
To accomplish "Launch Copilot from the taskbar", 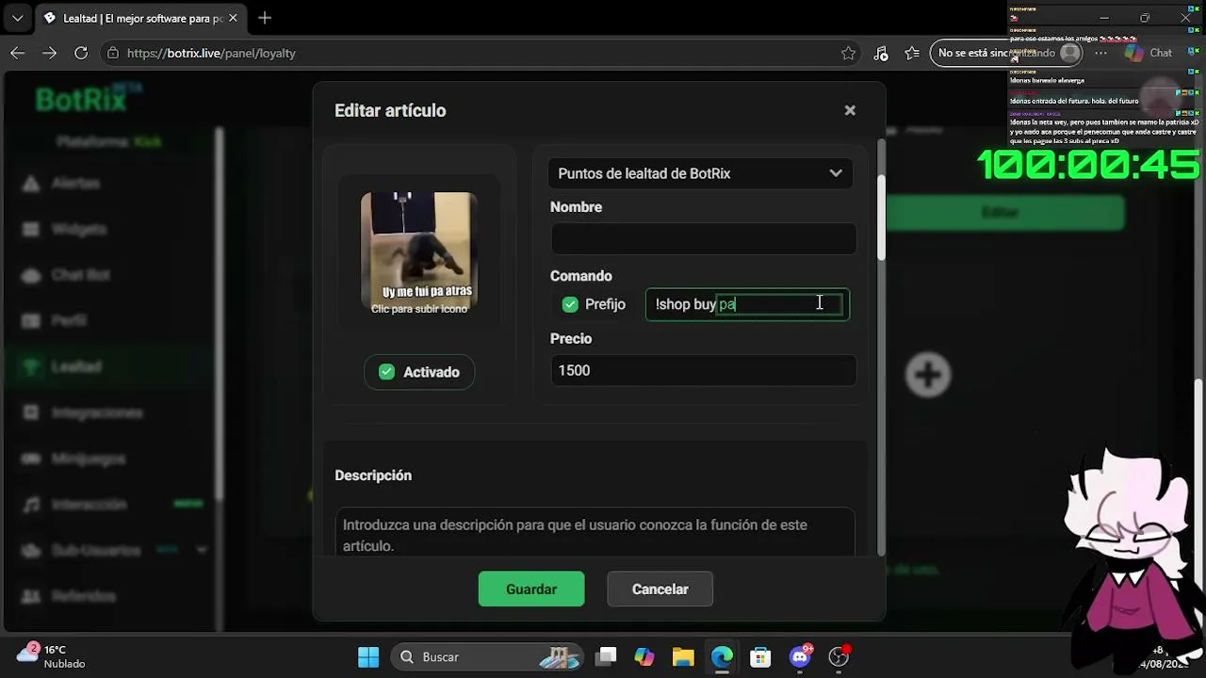I will (644, 656).
